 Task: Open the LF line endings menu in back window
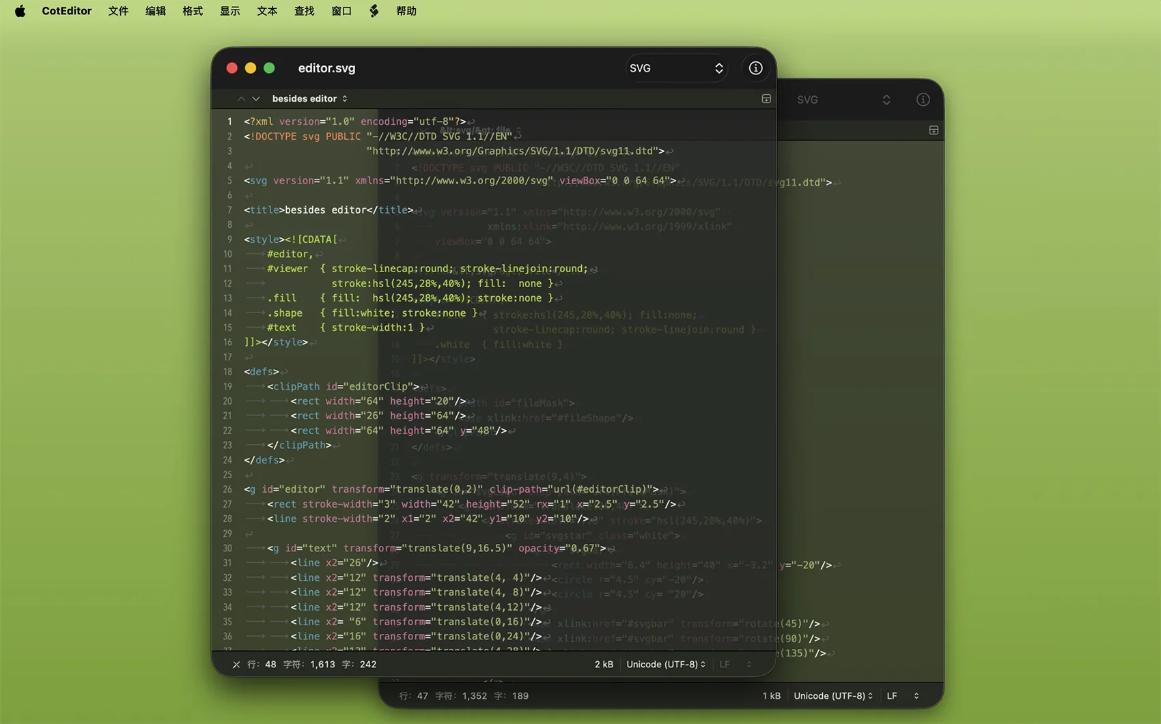point(902,696)
